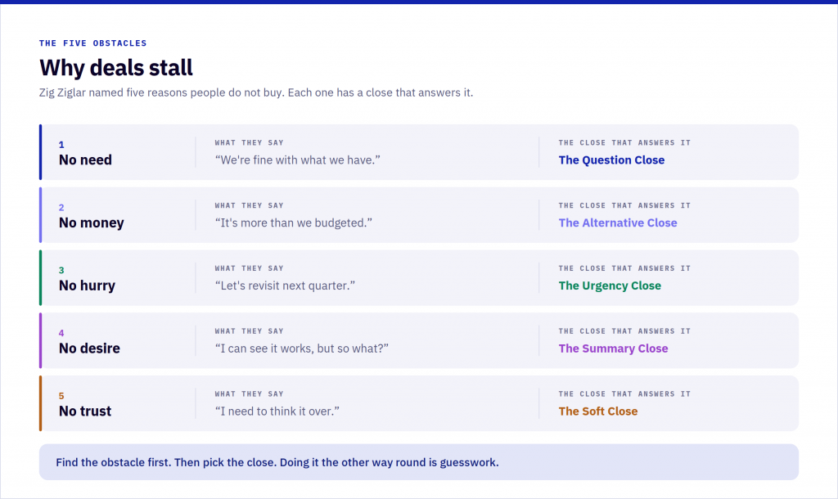This screenshot has width=838, height=499.
Task: Select the 'No hurry' obstacle title
Action: (x=87, y=285)
